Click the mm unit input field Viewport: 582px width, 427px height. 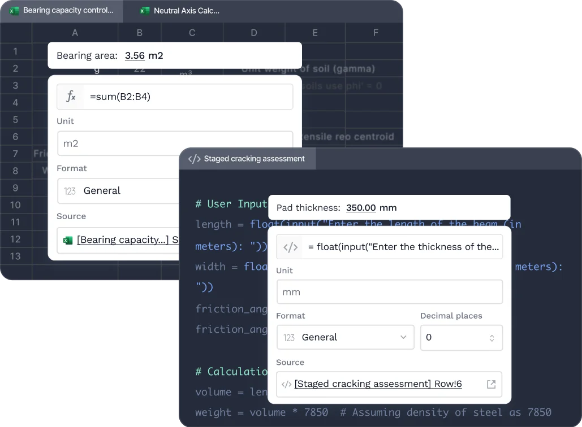(389, 292)
